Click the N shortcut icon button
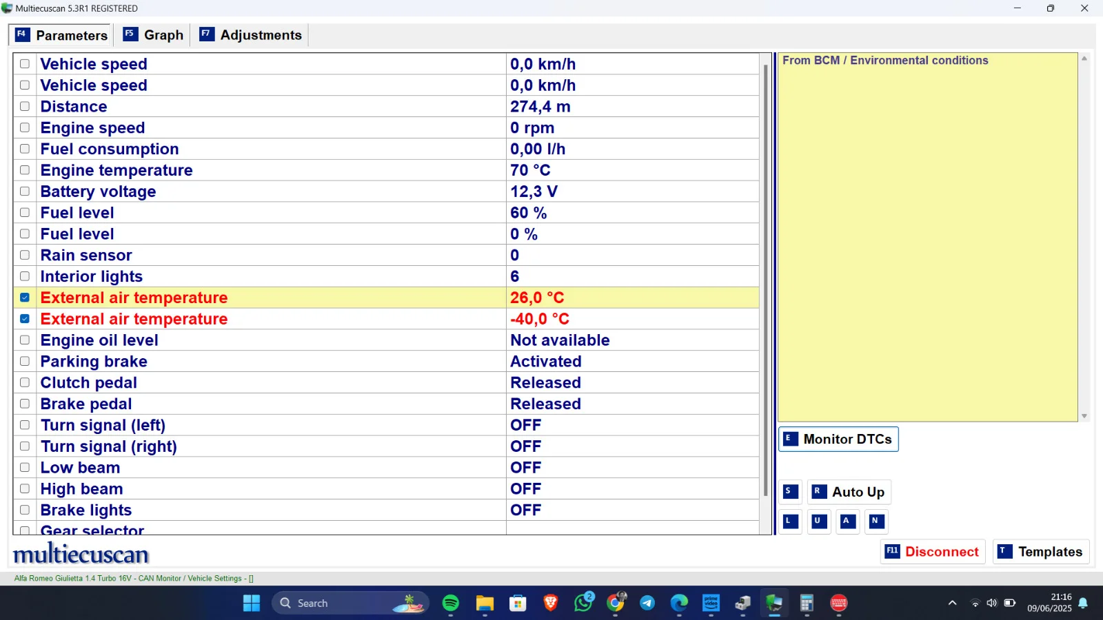Viewport: 1103px width, 620px height. pos(876,521)
